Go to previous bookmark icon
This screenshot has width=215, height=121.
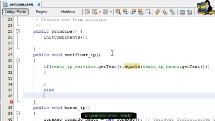pos(158,12)
